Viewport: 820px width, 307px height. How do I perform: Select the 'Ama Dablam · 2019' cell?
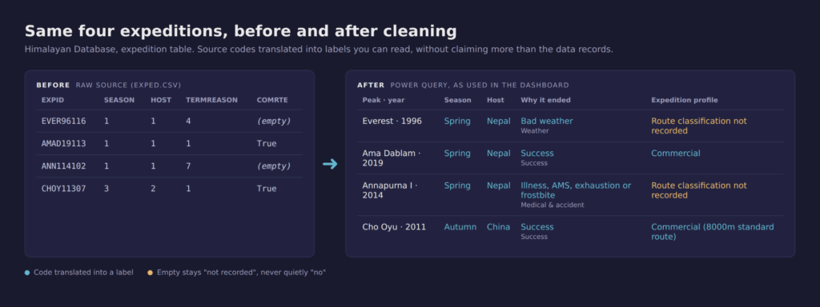click(x=391, y=158)
